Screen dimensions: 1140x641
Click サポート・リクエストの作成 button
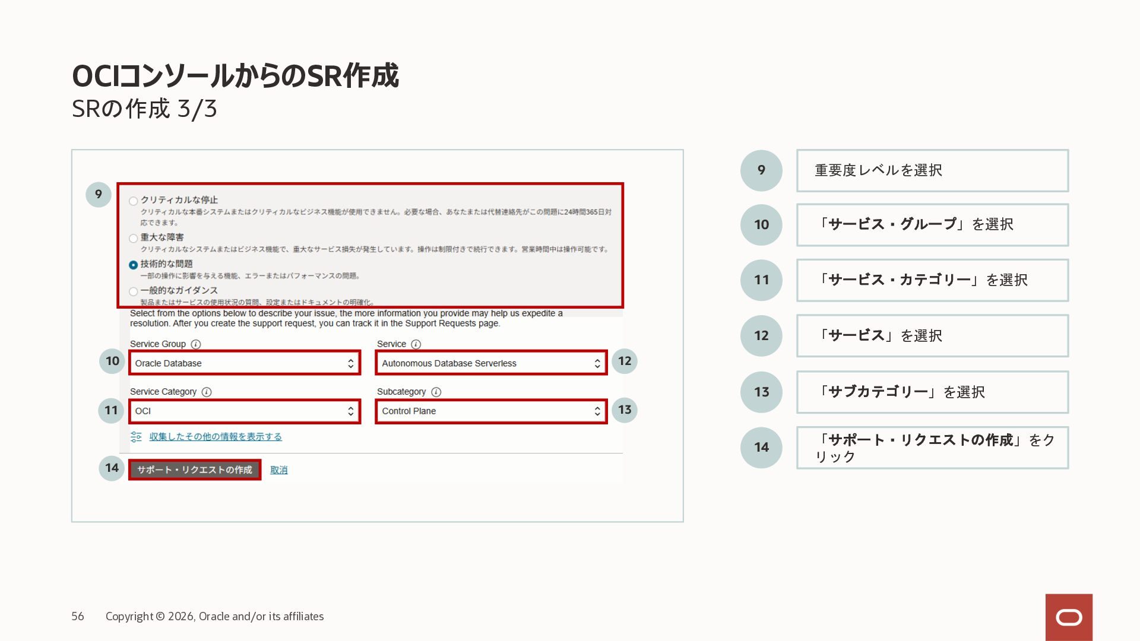coord(195,469)
